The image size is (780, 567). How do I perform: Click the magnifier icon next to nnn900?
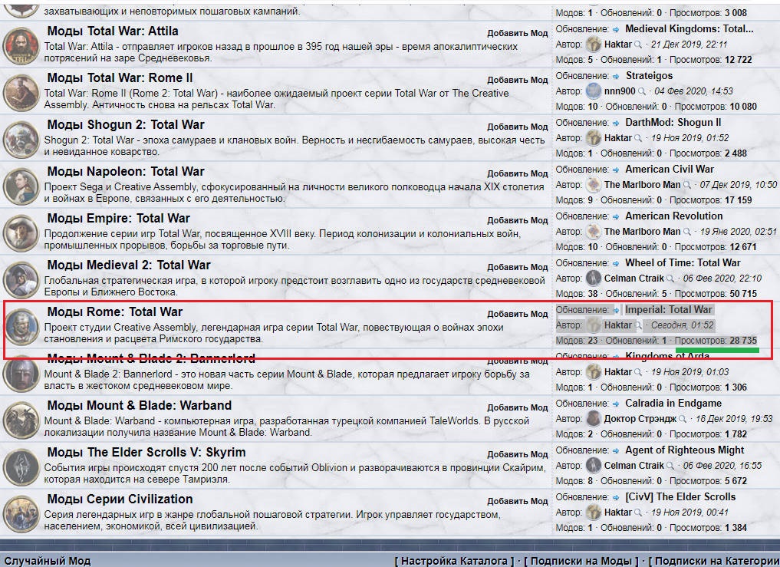642,91
